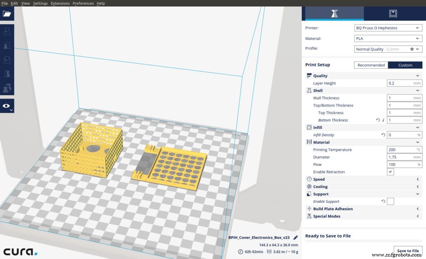Open the Extensions menu

coord(60,3)
